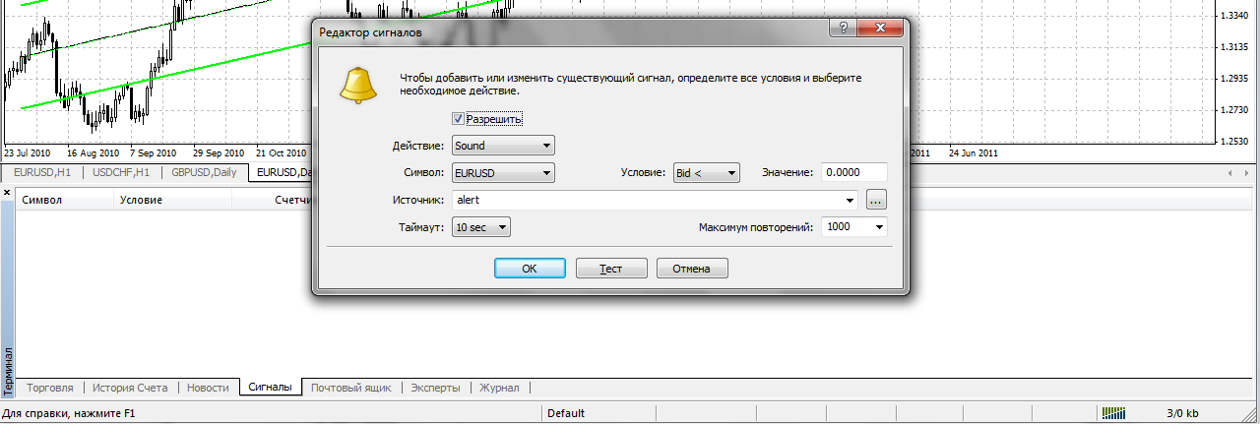The image size is (1260, 424).
Task: Open the browse '...' button next to Источник
Action: coord(877,200)
